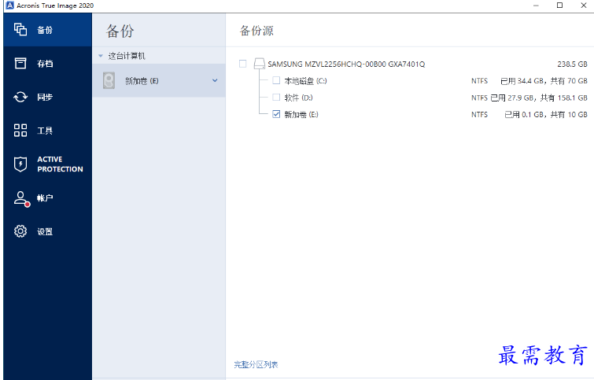The image size is (594, 380).
Task: Click the Active Protection shield icon
Action: pyautogui.click(x=20, y=164)
